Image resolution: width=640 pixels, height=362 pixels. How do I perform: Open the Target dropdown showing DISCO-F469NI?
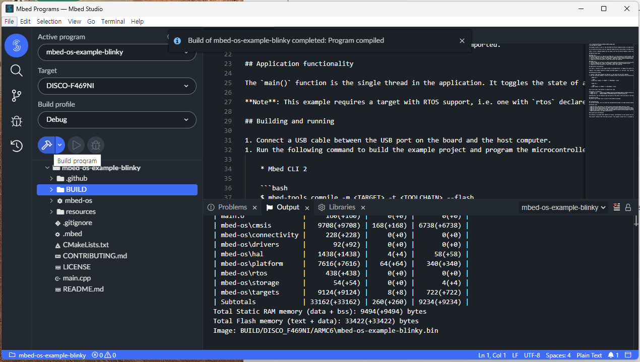pyautogui.click(x=117, y=86)
